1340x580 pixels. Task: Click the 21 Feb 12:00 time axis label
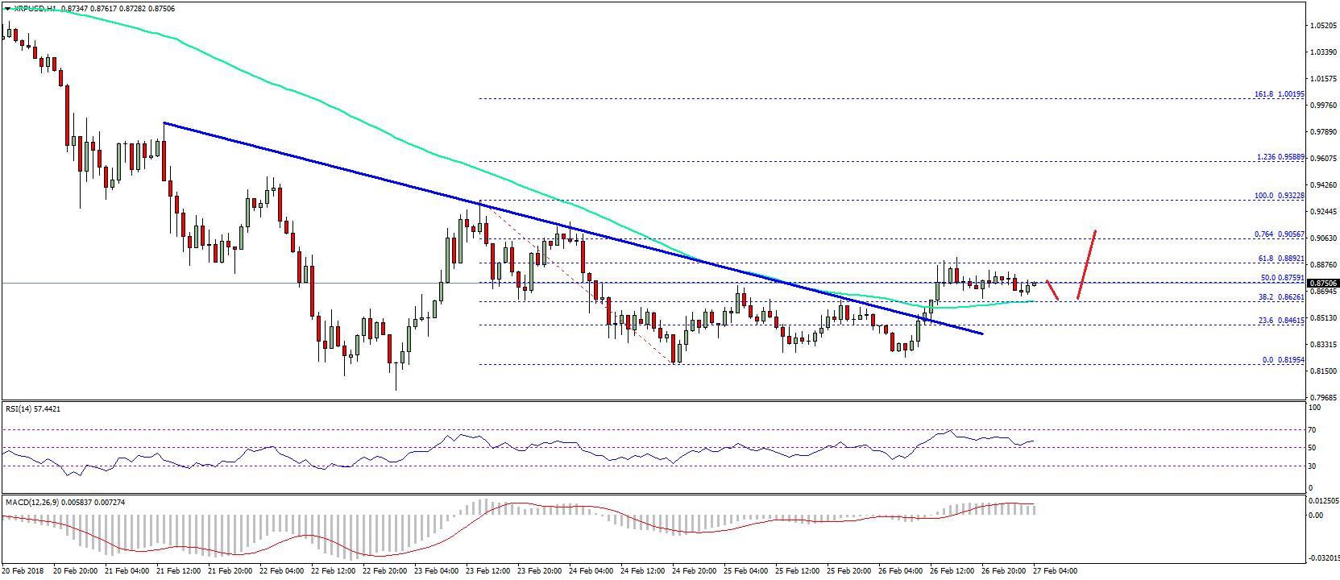(x=179, y=571)
